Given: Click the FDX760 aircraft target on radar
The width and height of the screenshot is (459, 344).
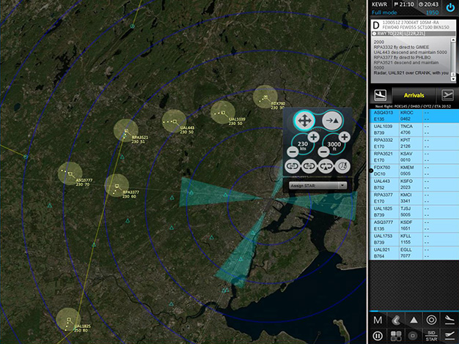Looking at the screenshot, I should [266, 97].
